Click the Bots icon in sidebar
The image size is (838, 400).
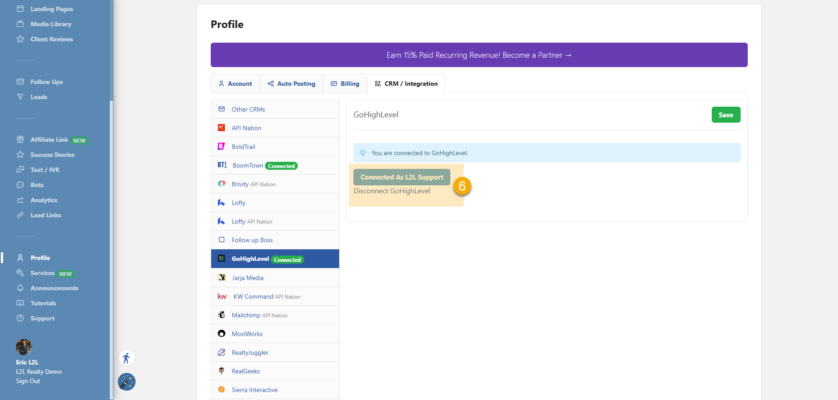pyautogui.click(x=20, y=185)
